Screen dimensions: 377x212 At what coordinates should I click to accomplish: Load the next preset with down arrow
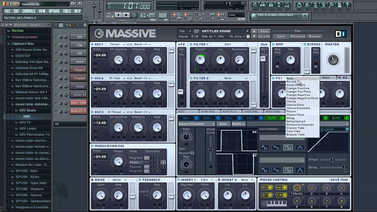click(254, 36)
